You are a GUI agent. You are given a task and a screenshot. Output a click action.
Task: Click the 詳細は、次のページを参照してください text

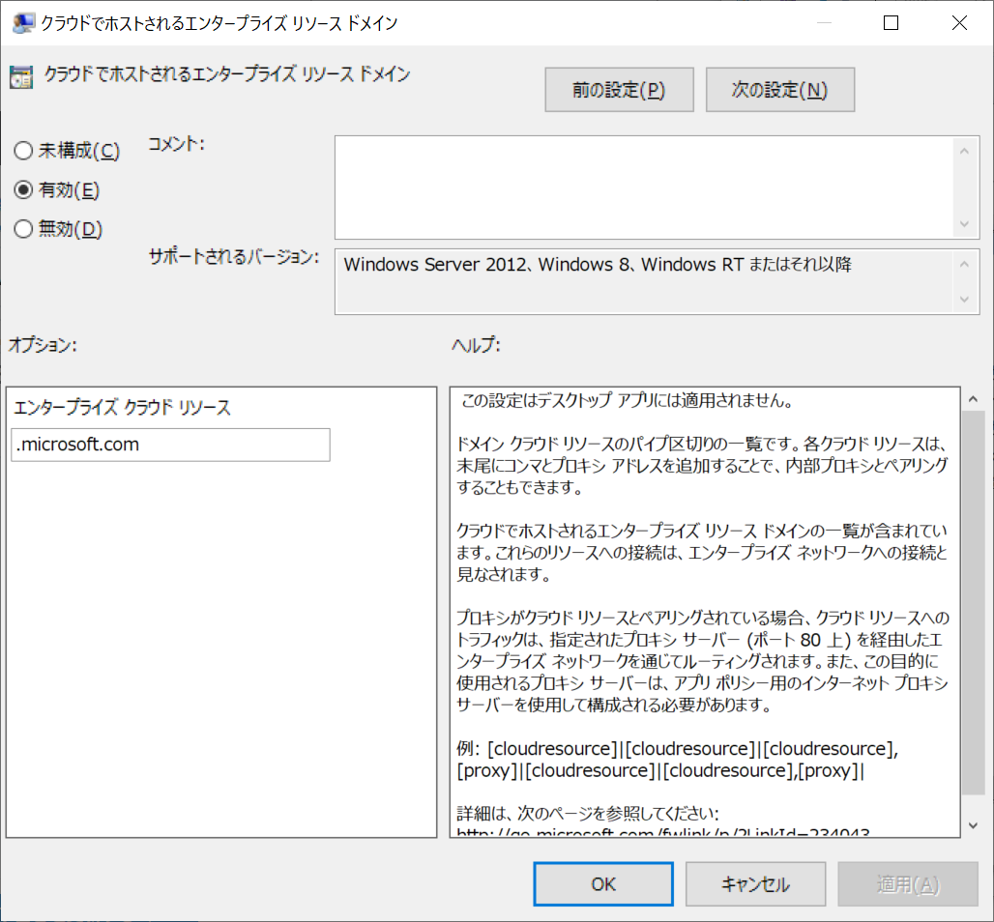pyautogui.click(x=588, y=813)
